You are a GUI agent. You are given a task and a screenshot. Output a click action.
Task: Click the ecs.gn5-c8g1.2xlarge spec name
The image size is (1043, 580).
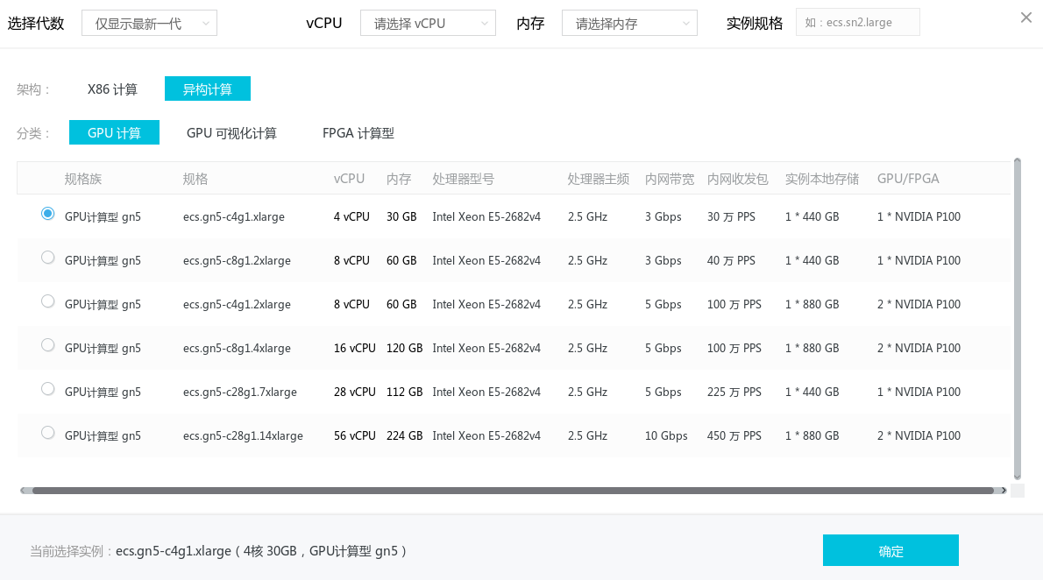(237, 261)
